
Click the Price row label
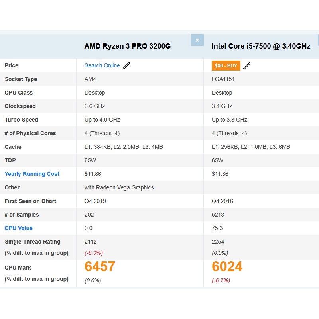pos(12,65)
